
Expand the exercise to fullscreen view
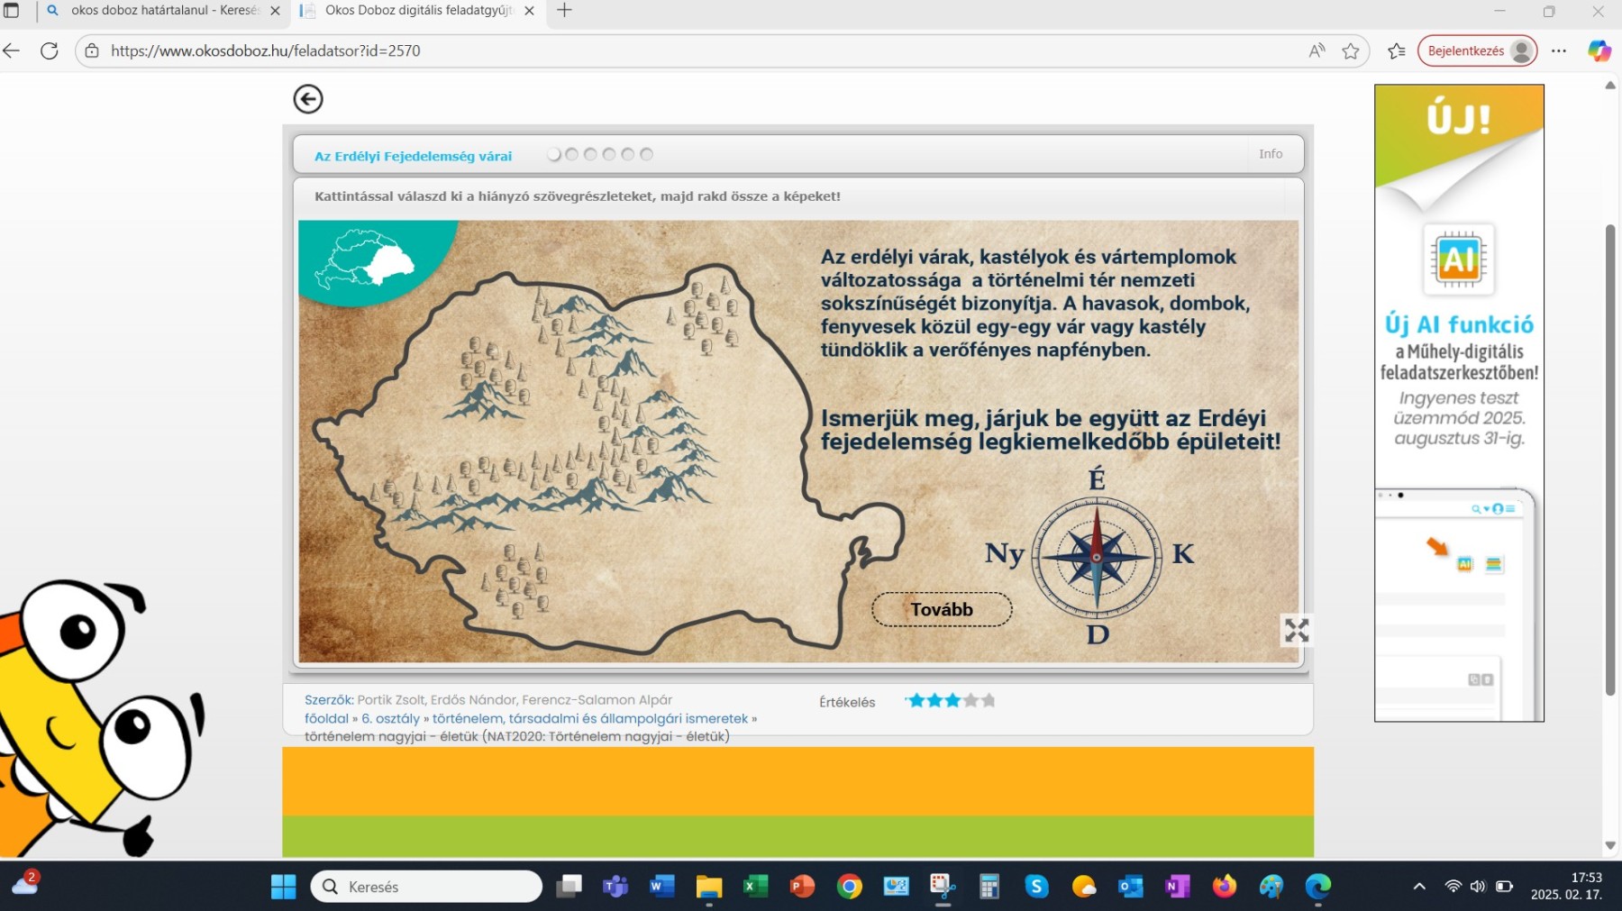[x=1296, y=630]
